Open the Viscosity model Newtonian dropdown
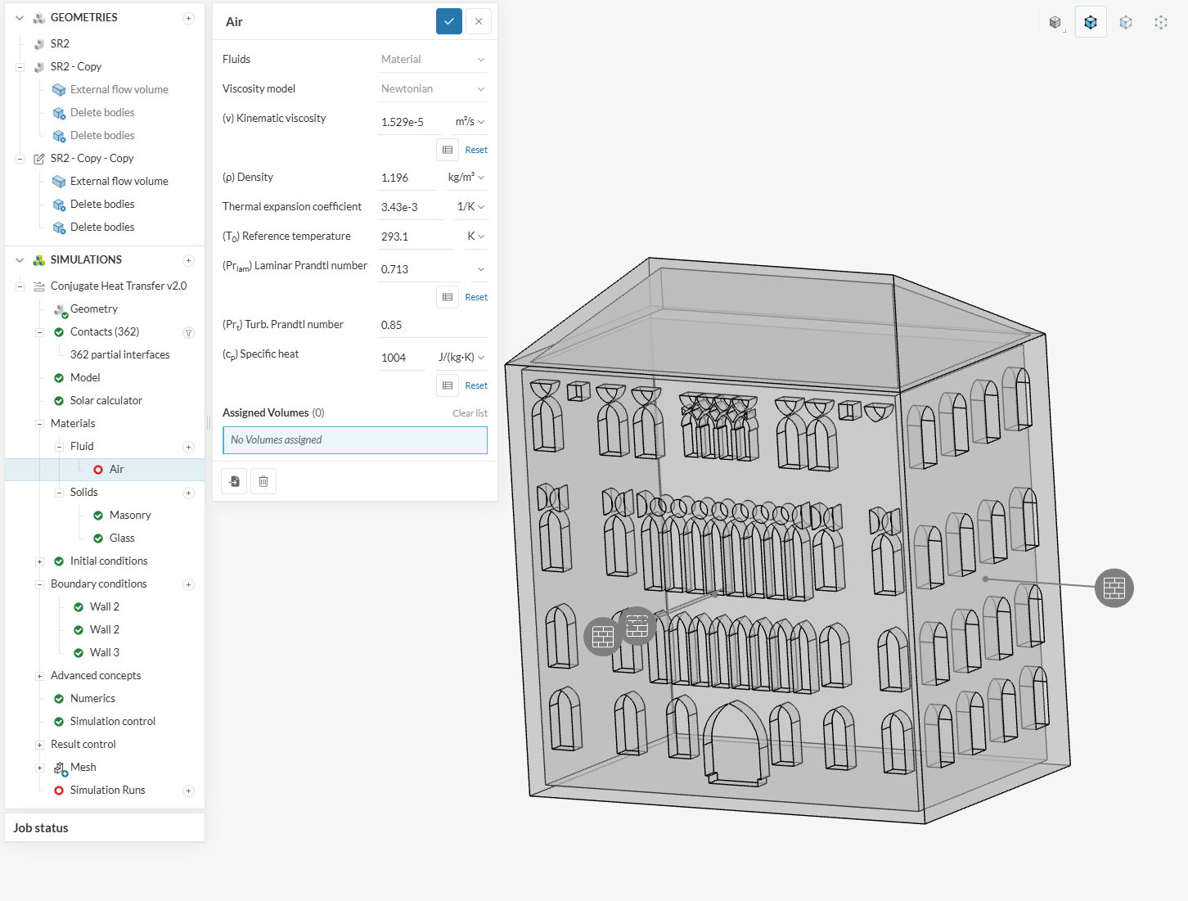Screen dimensions: 1188x901 tap(432, 88)
